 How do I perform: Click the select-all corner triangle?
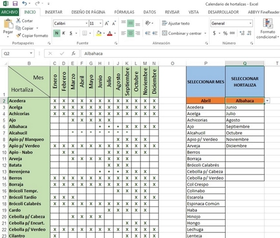(x=5, y=64)
